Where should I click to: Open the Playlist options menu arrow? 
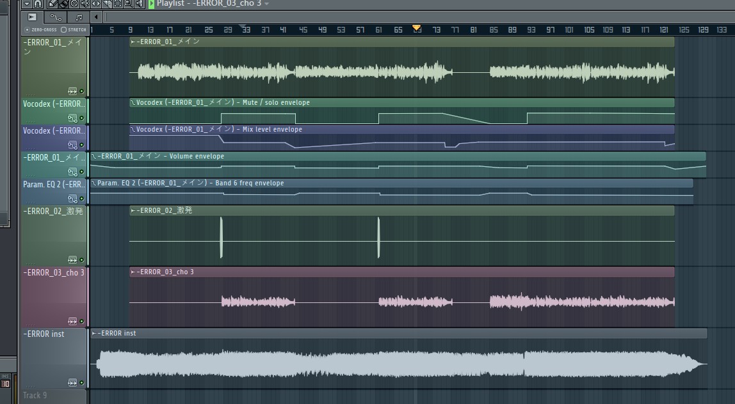(27, 4)
